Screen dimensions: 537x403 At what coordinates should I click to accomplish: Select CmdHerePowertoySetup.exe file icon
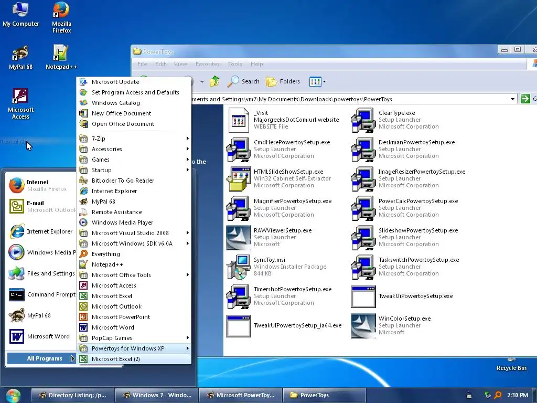tap(239, 150)
